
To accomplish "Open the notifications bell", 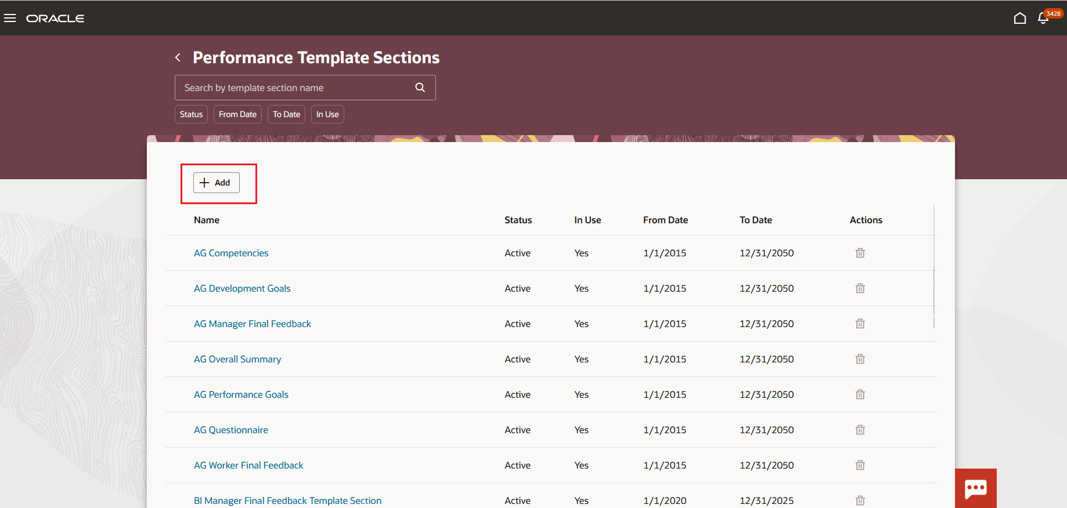I will coord(1043,19).
